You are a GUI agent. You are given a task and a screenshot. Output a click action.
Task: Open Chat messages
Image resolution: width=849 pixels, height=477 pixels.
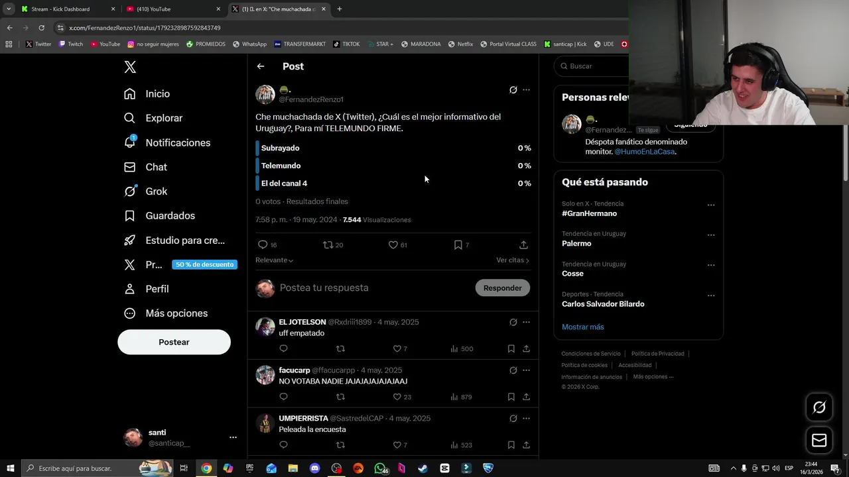[145, 167]
